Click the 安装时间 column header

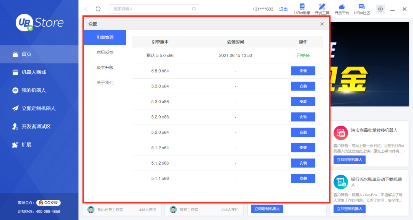(236, 42)
